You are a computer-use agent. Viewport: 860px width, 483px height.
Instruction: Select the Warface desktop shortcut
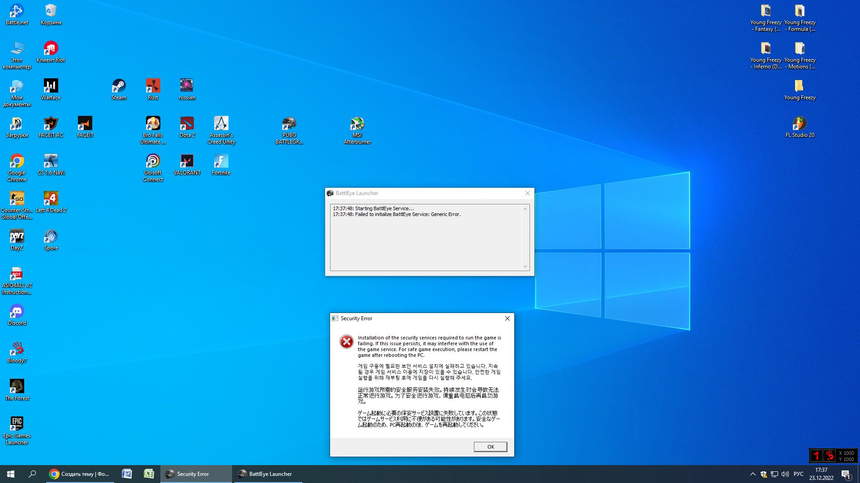(51, 89)
